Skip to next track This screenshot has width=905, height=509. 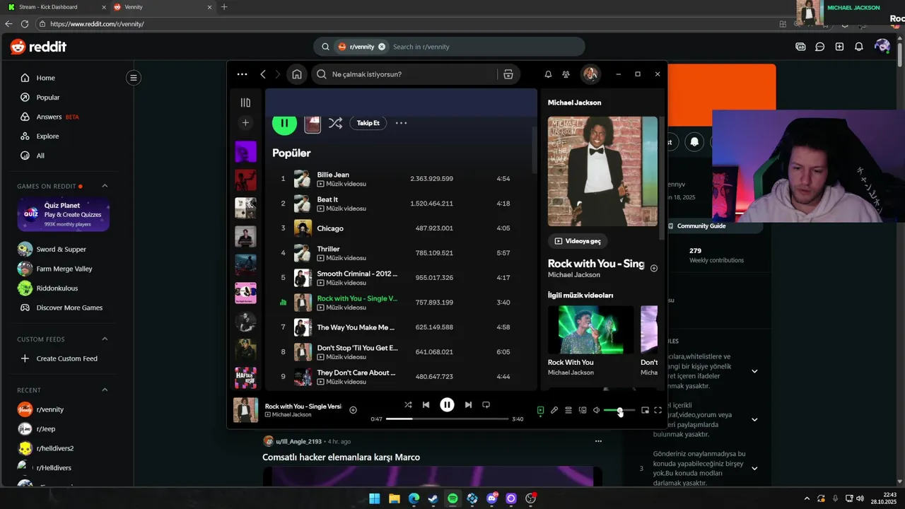(468, 405)
